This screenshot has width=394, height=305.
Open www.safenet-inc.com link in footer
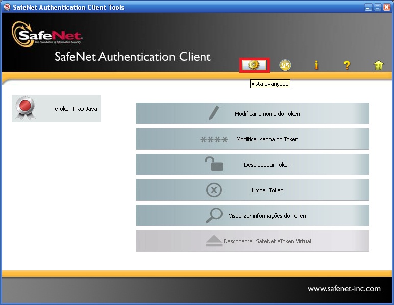click(x=344, y=289)
